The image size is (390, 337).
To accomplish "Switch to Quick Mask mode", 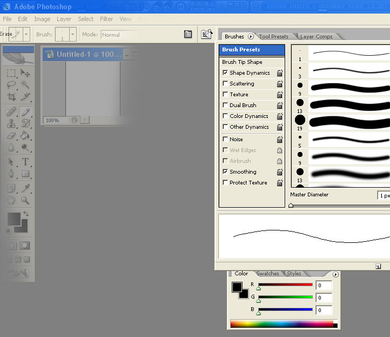I will click(25, 246).
